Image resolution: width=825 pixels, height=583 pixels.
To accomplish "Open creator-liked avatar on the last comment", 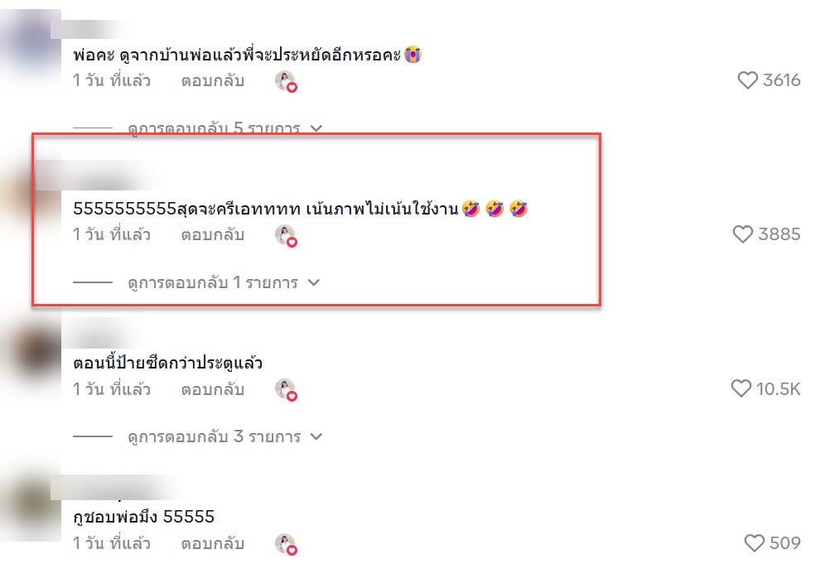I will tap(286, 544).
